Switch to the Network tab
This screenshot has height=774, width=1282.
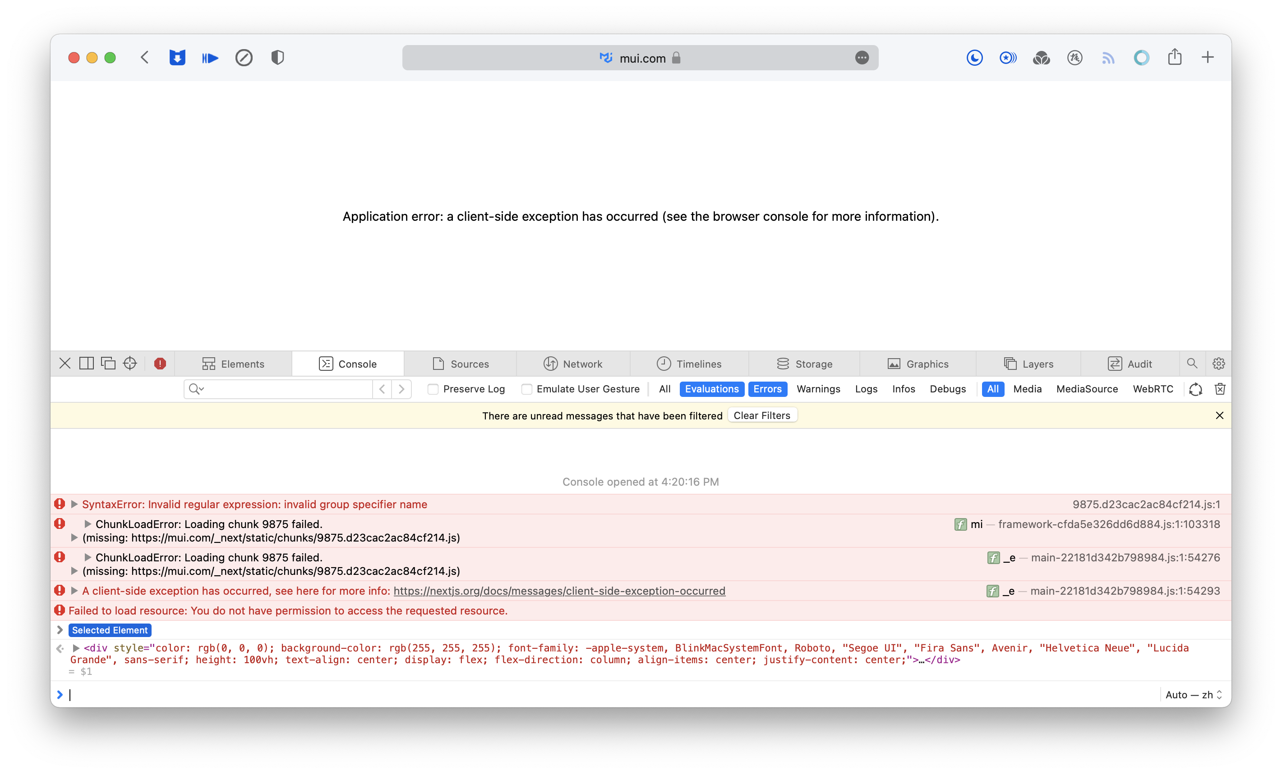click(573, 364)
